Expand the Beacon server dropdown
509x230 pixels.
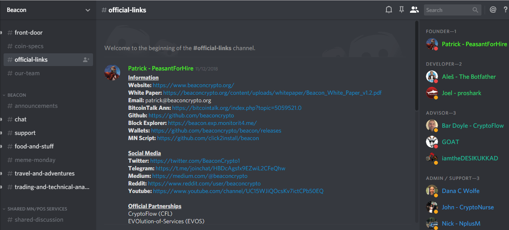point(88,10)
